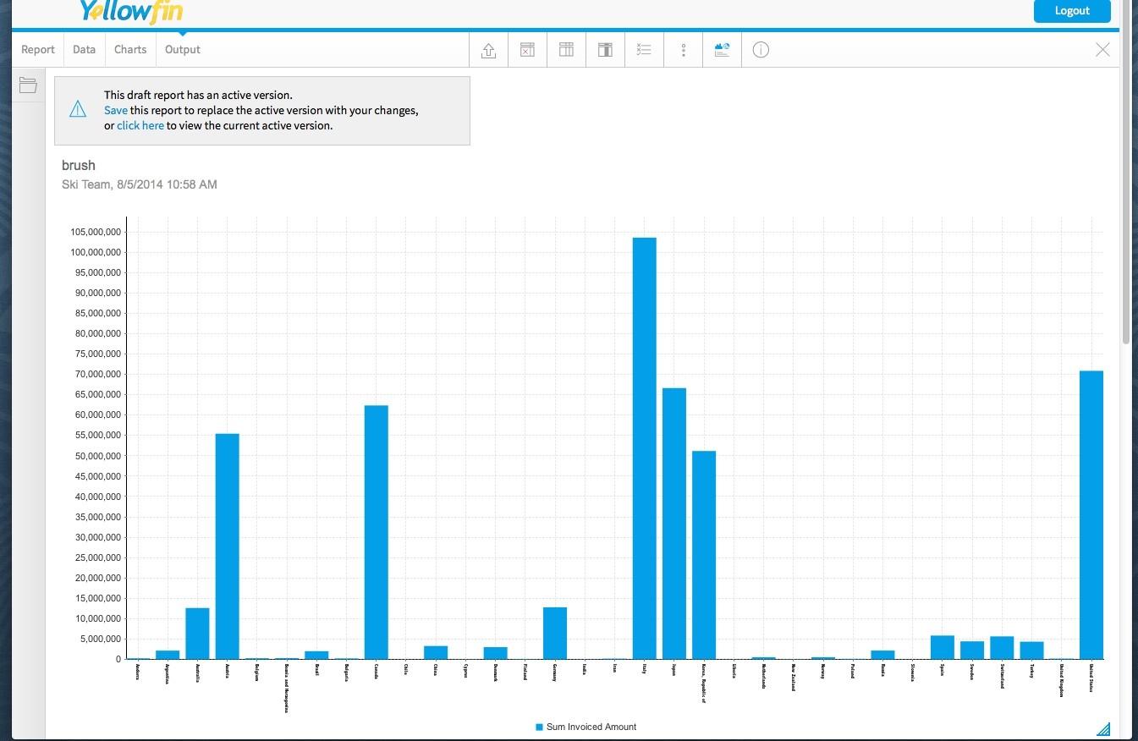This screenshot has height=741, width=1138.
Task: Click the Sum Invoiced Amount legend label
Action: (591, 727)
